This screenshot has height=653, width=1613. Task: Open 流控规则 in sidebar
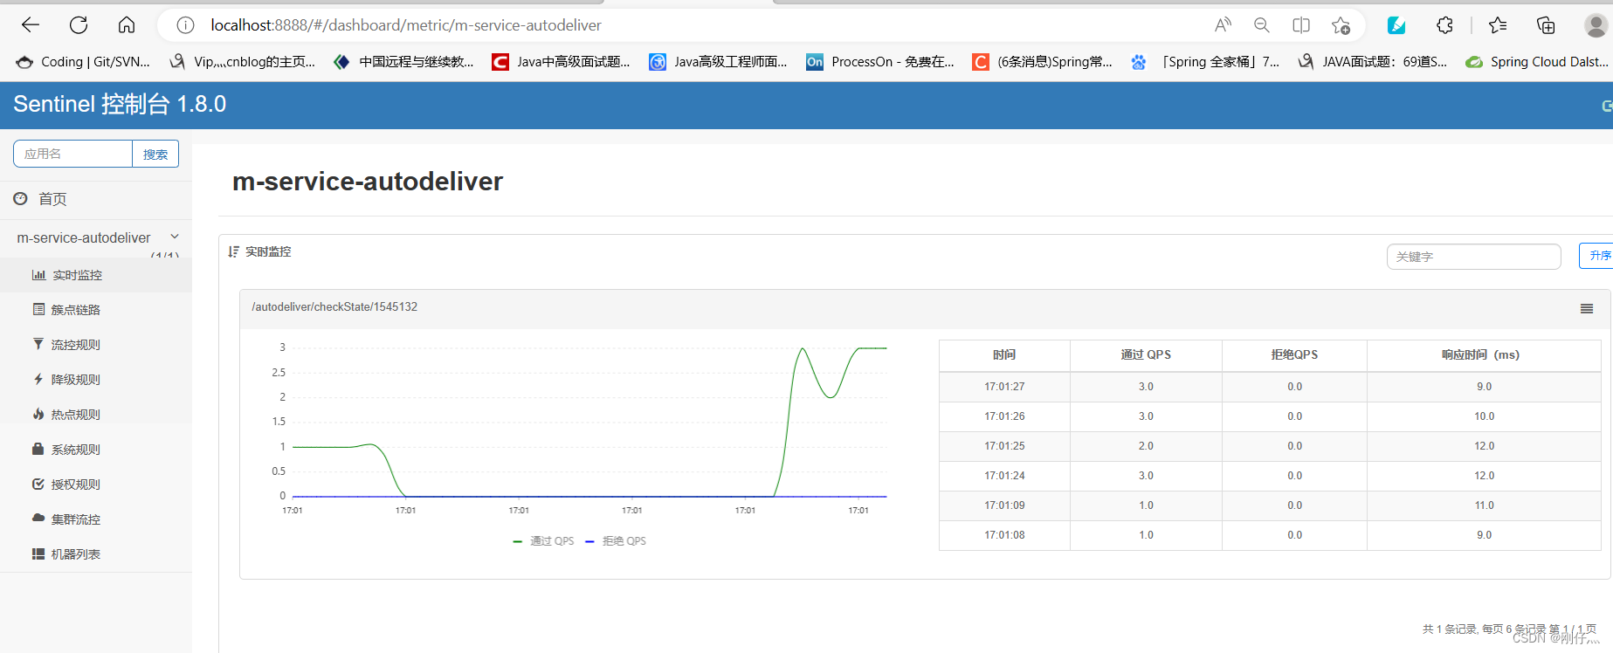[96, 345]
